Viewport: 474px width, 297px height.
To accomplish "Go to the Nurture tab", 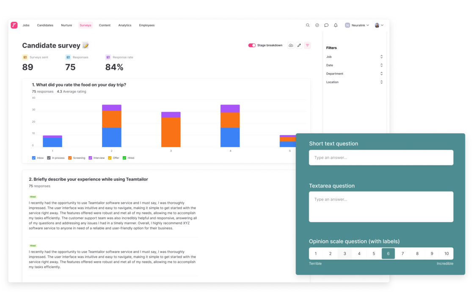I will point(66,25).
